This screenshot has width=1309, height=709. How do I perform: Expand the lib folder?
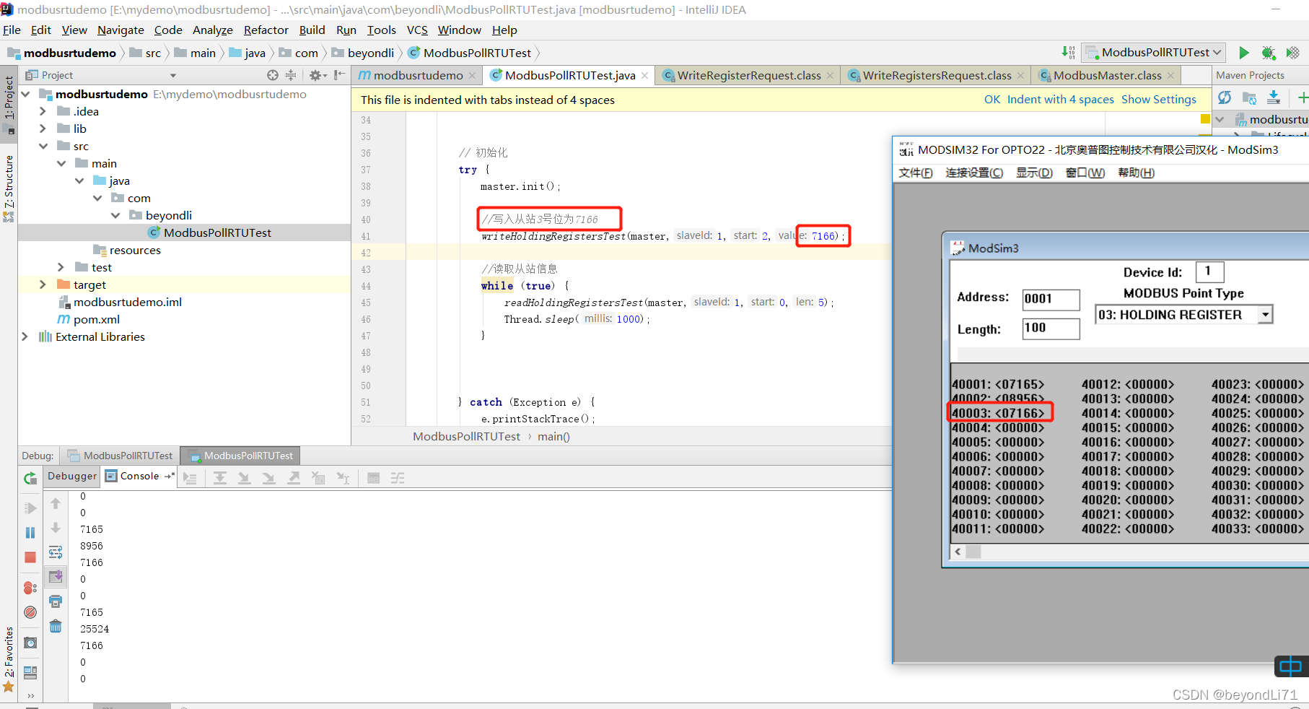(x=43, y=129)
